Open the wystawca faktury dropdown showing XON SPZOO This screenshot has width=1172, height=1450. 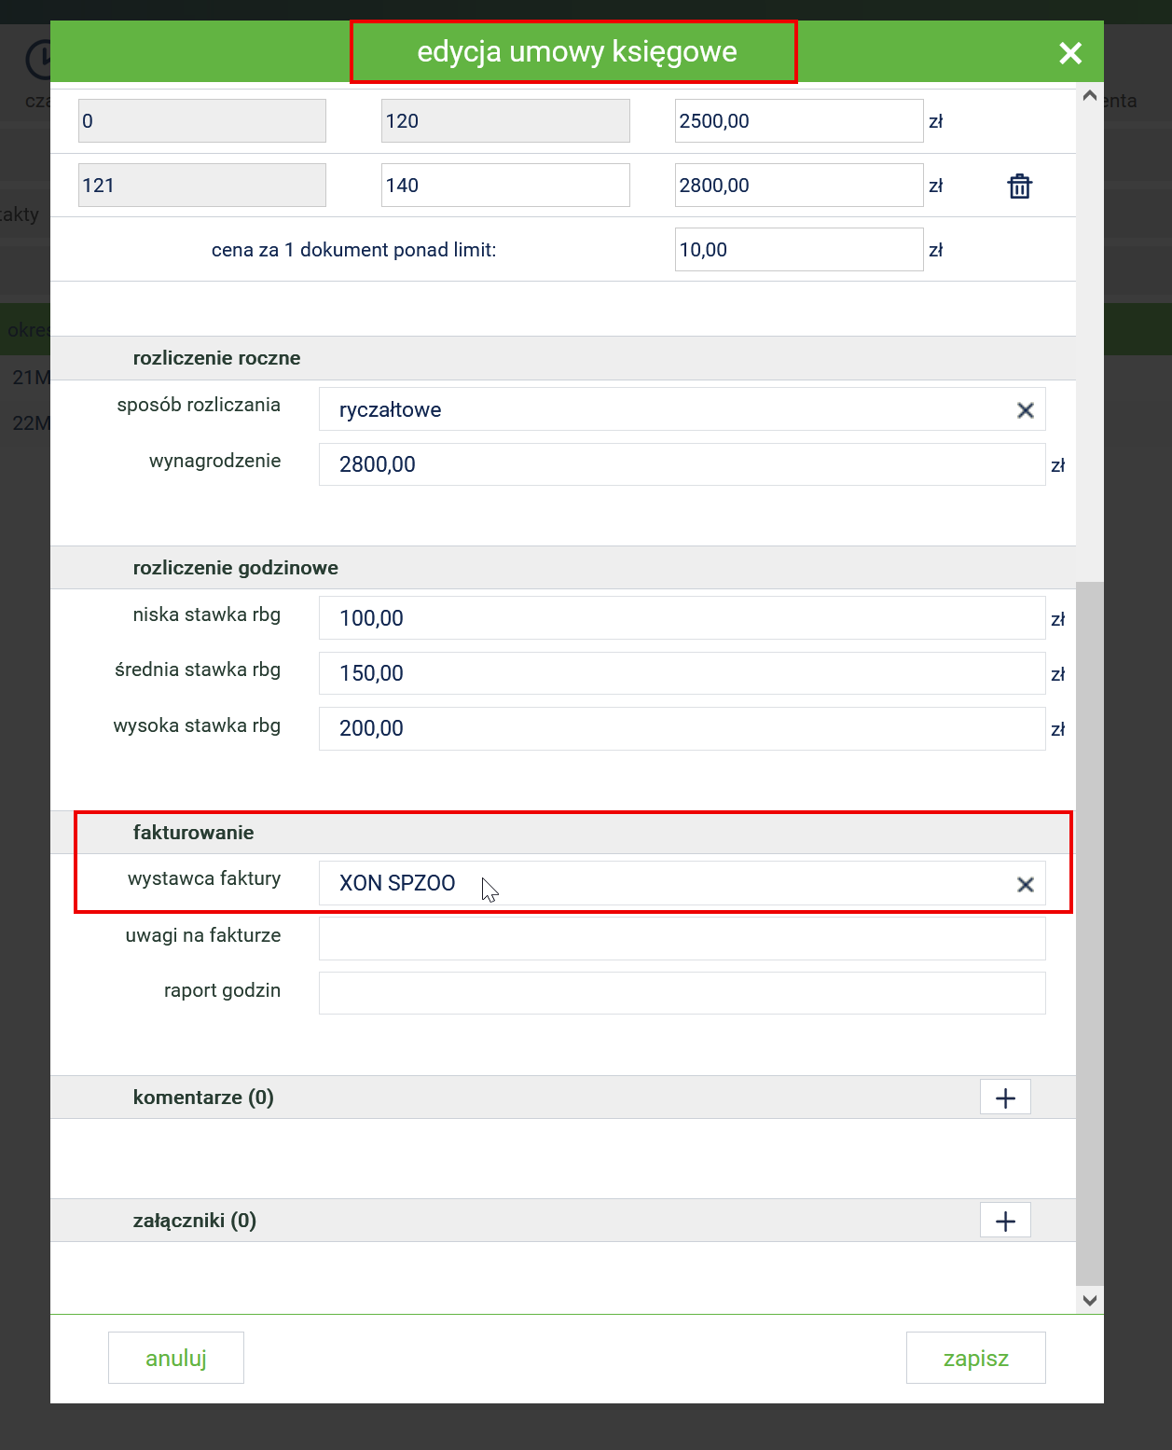(682, 883)
